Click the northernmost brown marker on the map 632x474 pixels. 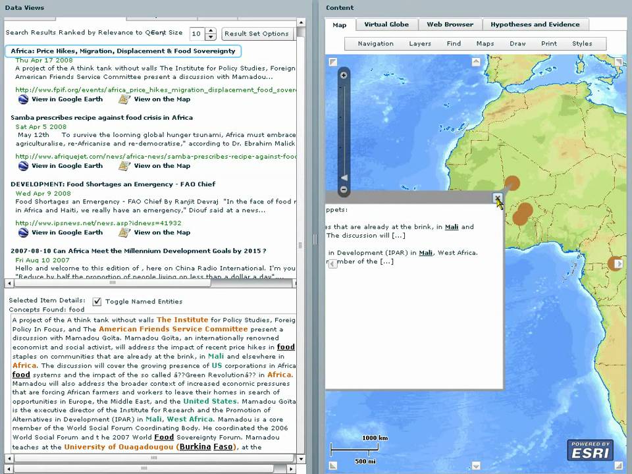point(512,184)
